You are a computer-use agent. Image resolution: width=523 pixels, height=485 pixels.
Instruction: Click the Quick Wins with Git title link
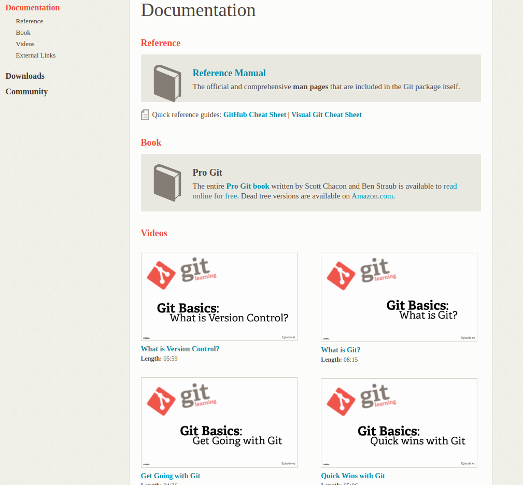(353, 476)
